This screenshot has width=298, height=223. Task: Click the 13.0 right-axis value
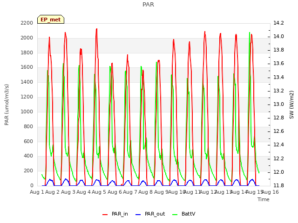point(278,104)
